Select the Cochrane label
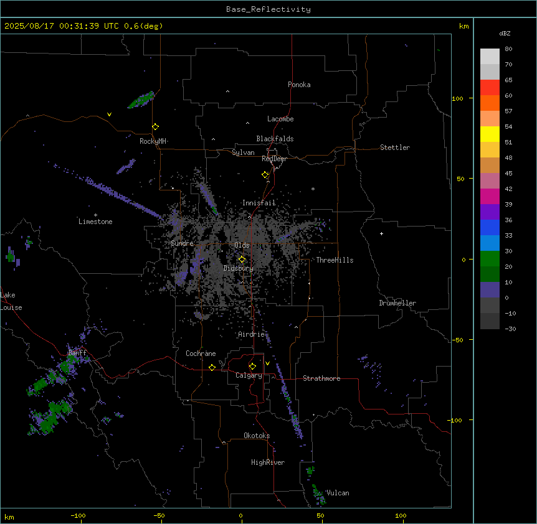 [201, 353]
